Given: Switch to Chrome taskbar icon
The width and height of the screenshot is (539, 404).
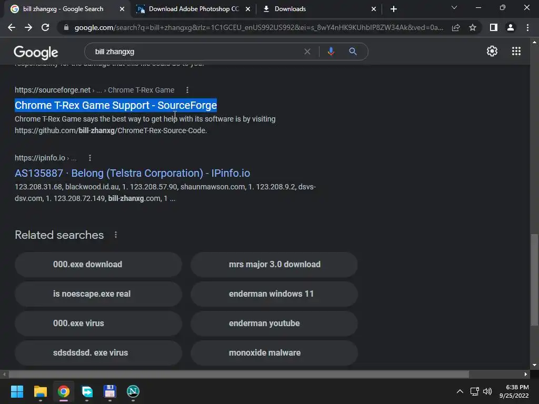Looking at the screenshot, I should click(x=64, y=391).
